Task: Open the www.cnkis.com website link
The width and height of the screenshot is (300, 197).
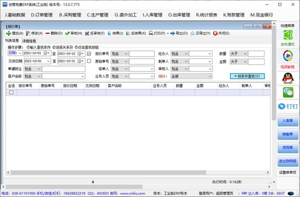Action: tap(132, 193)
